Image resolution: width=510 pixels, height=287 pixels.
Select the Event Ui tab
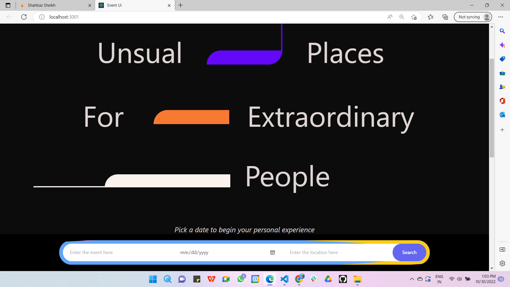(x=133, y=5)
